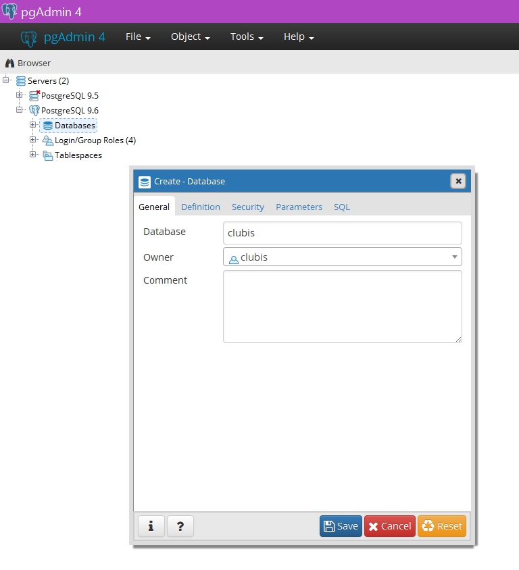Collapse the Servers tree node
This screenshot has height=570, width=519.
(x=6, y=80)
